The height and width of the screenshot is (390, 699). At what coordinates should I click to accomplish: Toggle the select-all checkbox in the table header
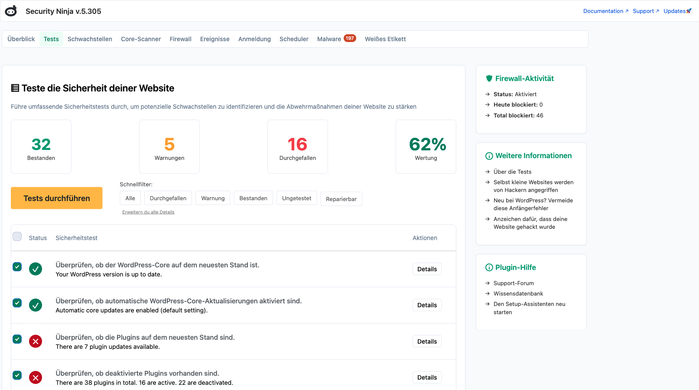click(17, 236)
